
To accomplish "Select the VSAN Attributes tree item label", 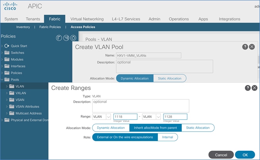I will tap(27, 107).
